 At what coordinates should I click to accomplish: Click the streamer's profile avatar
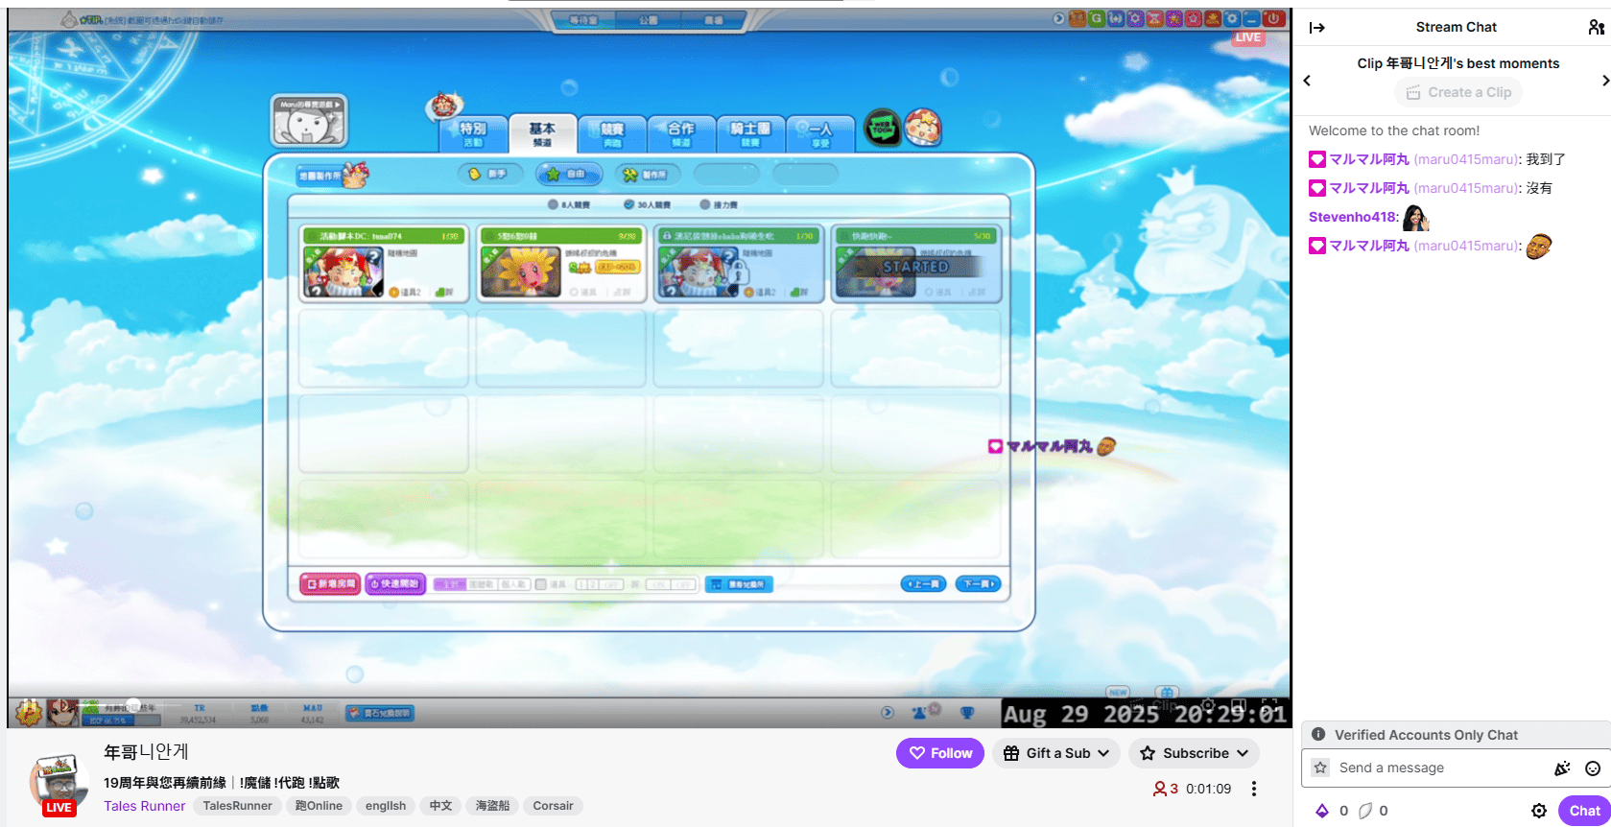pyautogui.click(x=58, y=781)
